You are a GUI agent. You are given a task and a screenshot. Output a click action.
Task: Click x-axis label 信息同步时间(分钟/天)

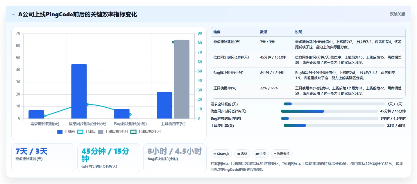(87, 124)
